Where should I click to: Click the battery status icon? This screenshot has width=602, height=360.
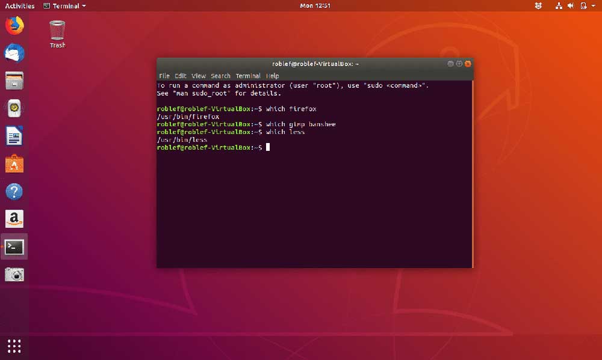(x=583, y=5)
